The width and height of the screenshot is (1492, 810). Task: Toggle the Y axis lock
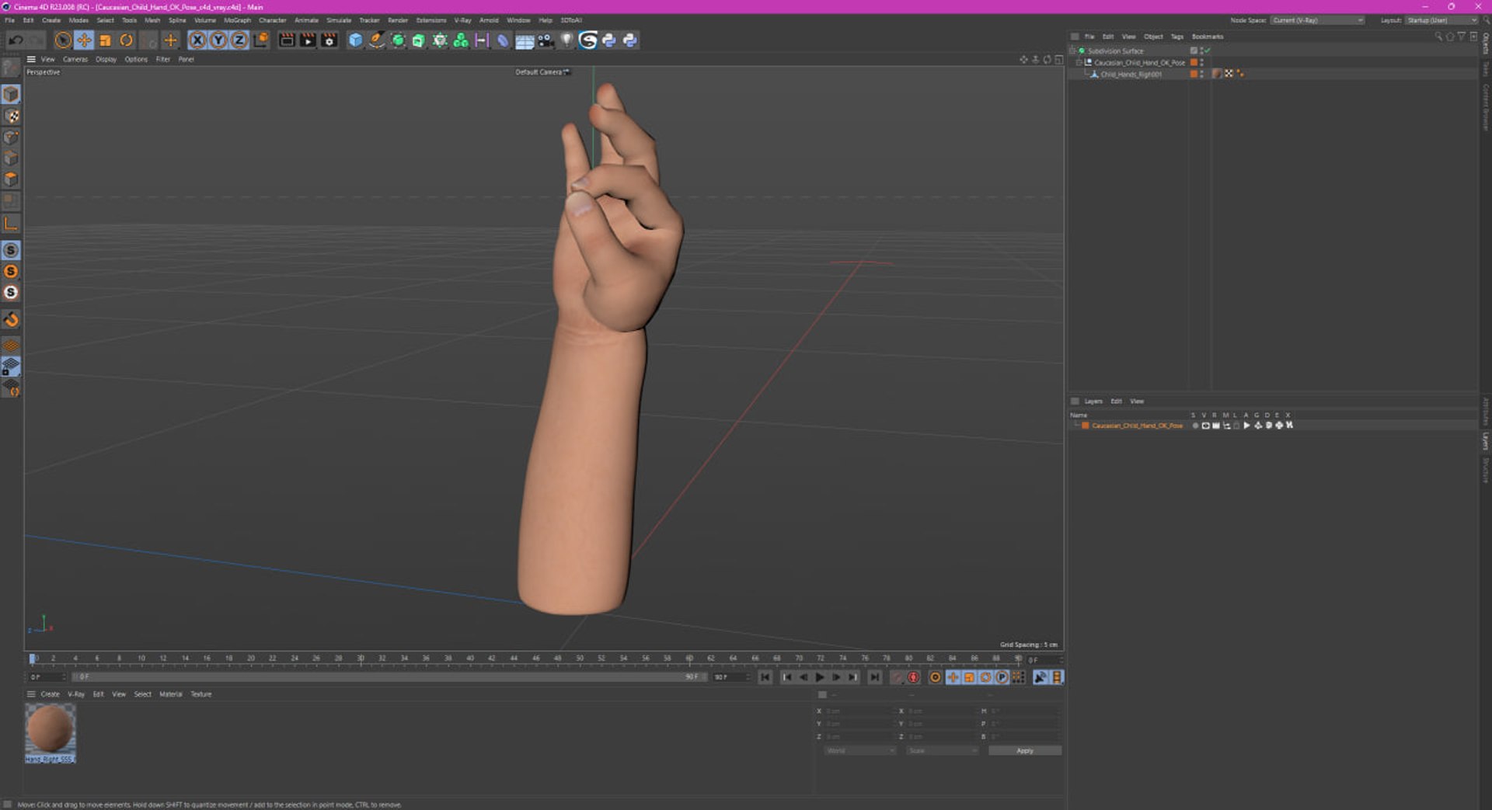(218, 40)
